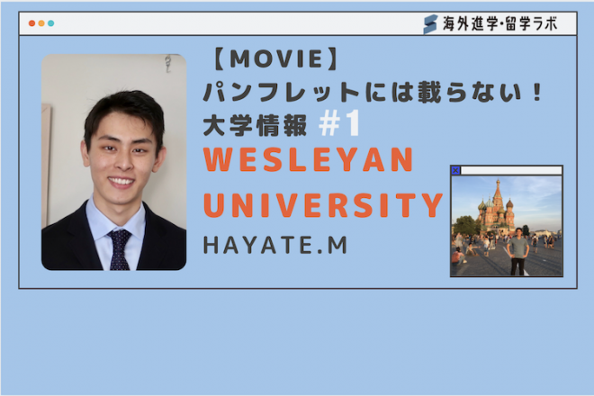Click the blue S logo icon
594x396 pixels.
[x=430, y=24]
